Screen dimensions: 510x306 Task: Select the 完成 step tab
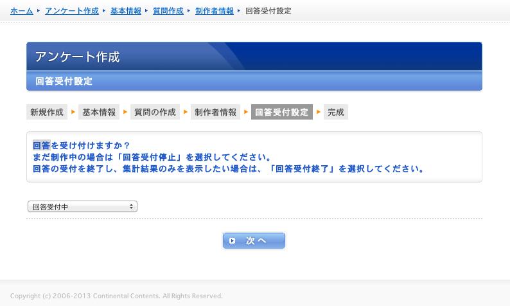(x=336, y=112)
